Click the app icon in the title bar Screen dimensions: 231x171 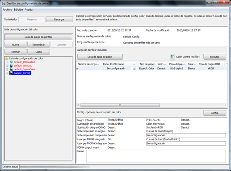click(4, 3)
